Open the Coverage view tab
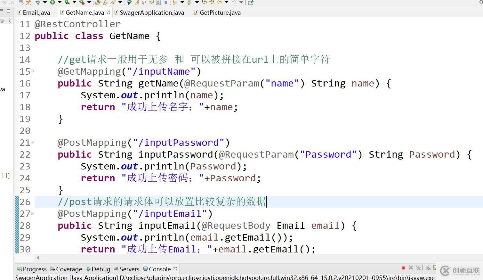The width and height of the screenshot is (483, 280). [x=66, y=269]
